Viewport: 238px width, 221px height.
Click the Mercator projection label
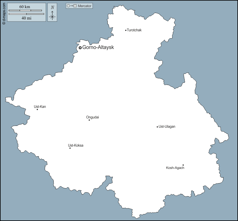pos(85,6)
